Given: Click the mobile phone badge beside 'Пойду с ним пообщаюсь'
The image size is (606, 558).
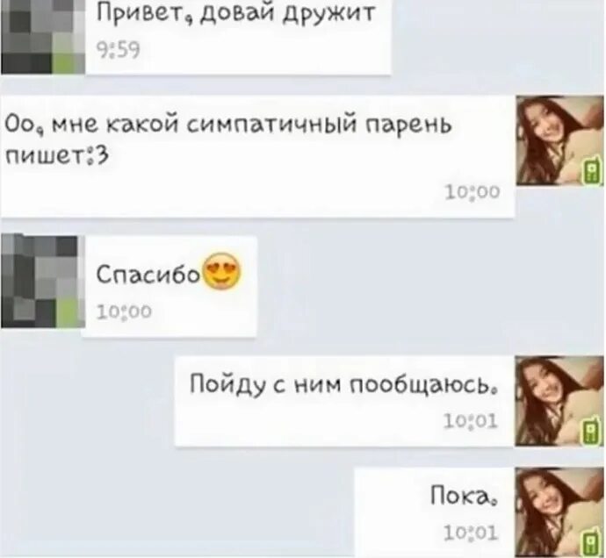Looking at the screenshot, I should coord(593,431).
